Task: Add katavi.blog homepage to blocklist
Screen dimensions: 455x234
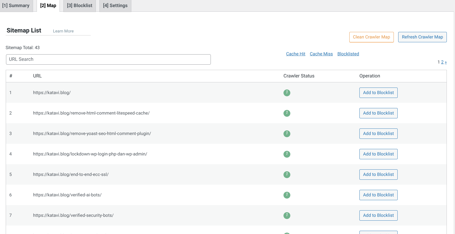Action: (378, 93)
